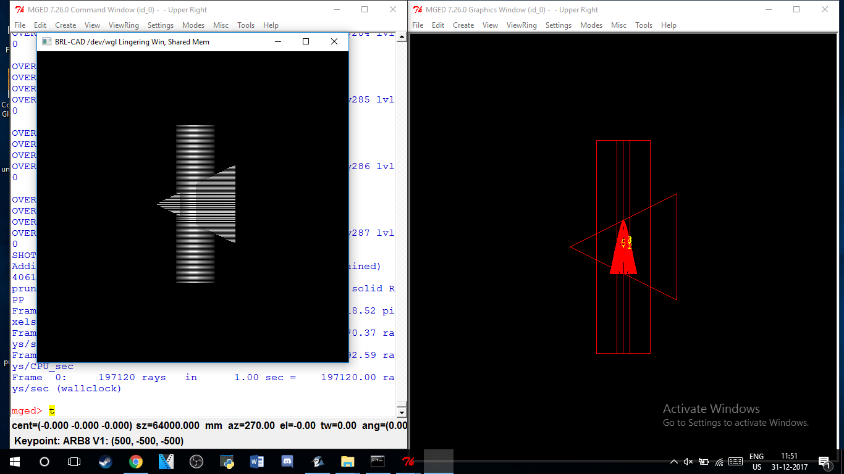Click the el=-0.00 elevation status value

click(297, 425)
